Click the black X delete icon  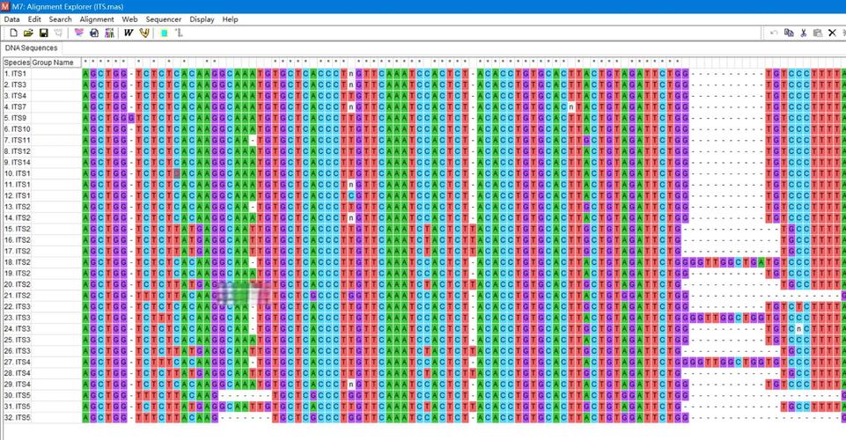[832, 33]
